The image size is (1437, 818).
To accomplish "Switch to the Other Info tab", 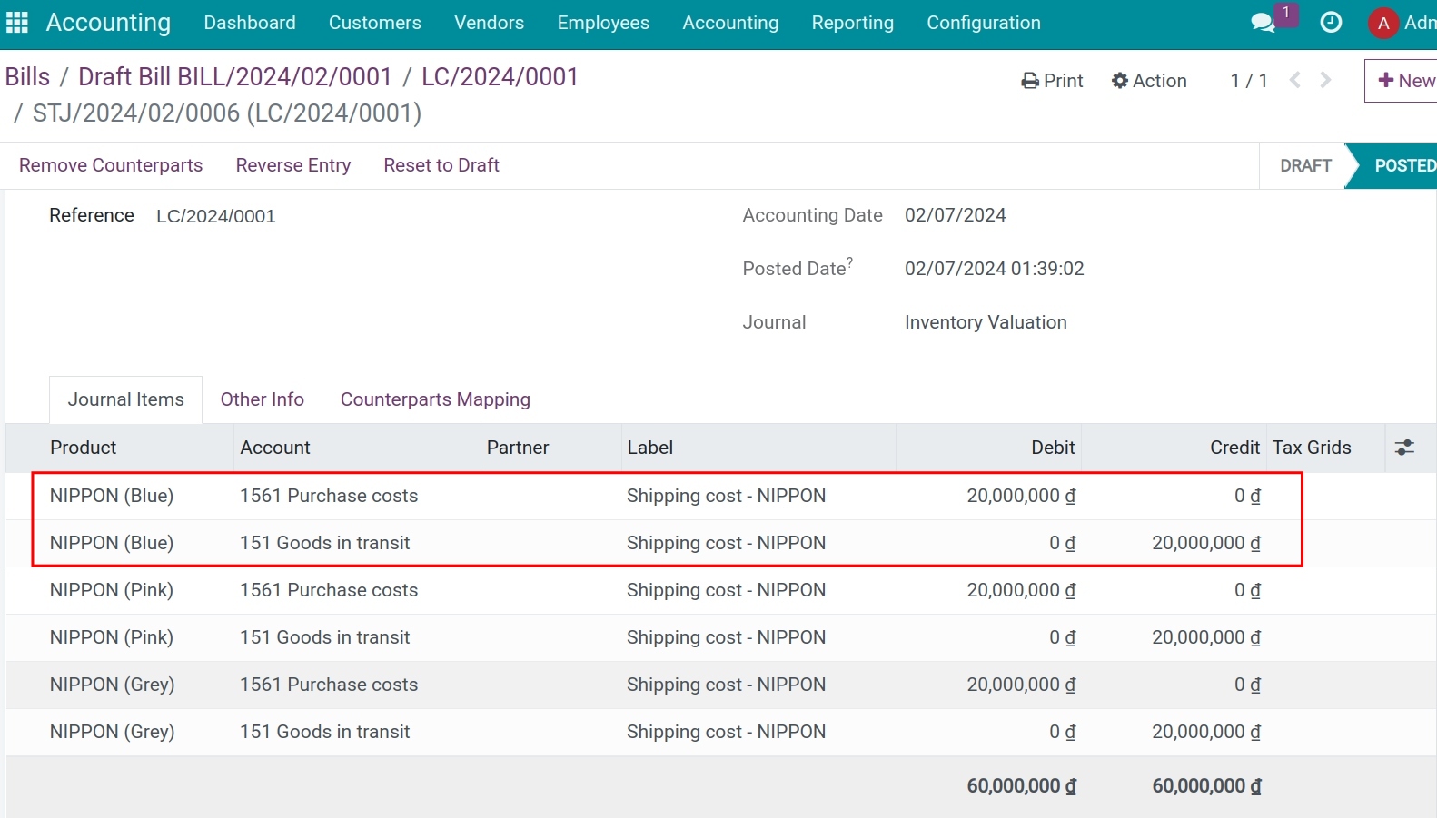I will [263, 399].
